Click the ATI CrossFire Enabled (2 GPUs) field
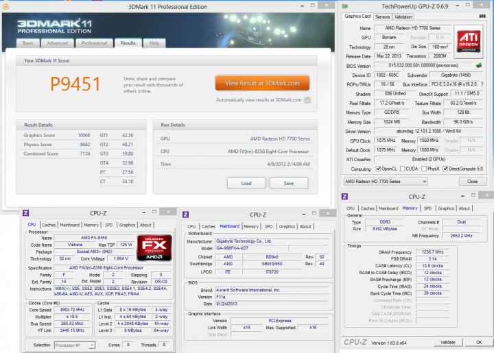This screenshot has width=494, height=353. click(428, 159)
